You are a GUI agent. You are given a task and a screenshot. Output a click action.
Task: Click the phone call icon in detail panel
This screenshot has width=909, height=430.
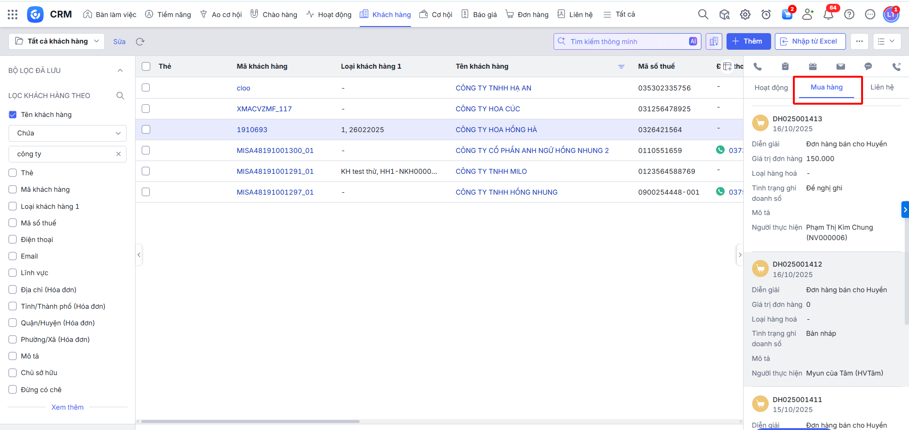tap(757, 67)
